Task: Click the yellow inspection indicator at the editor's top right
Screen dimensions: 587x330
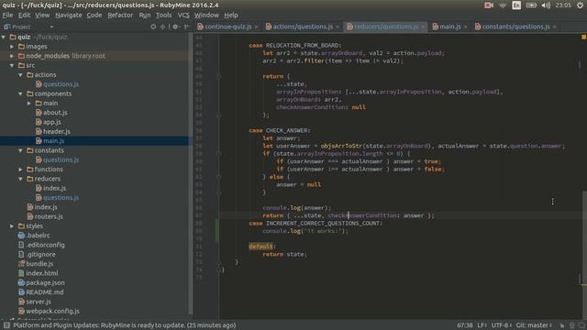Action: 583,37
